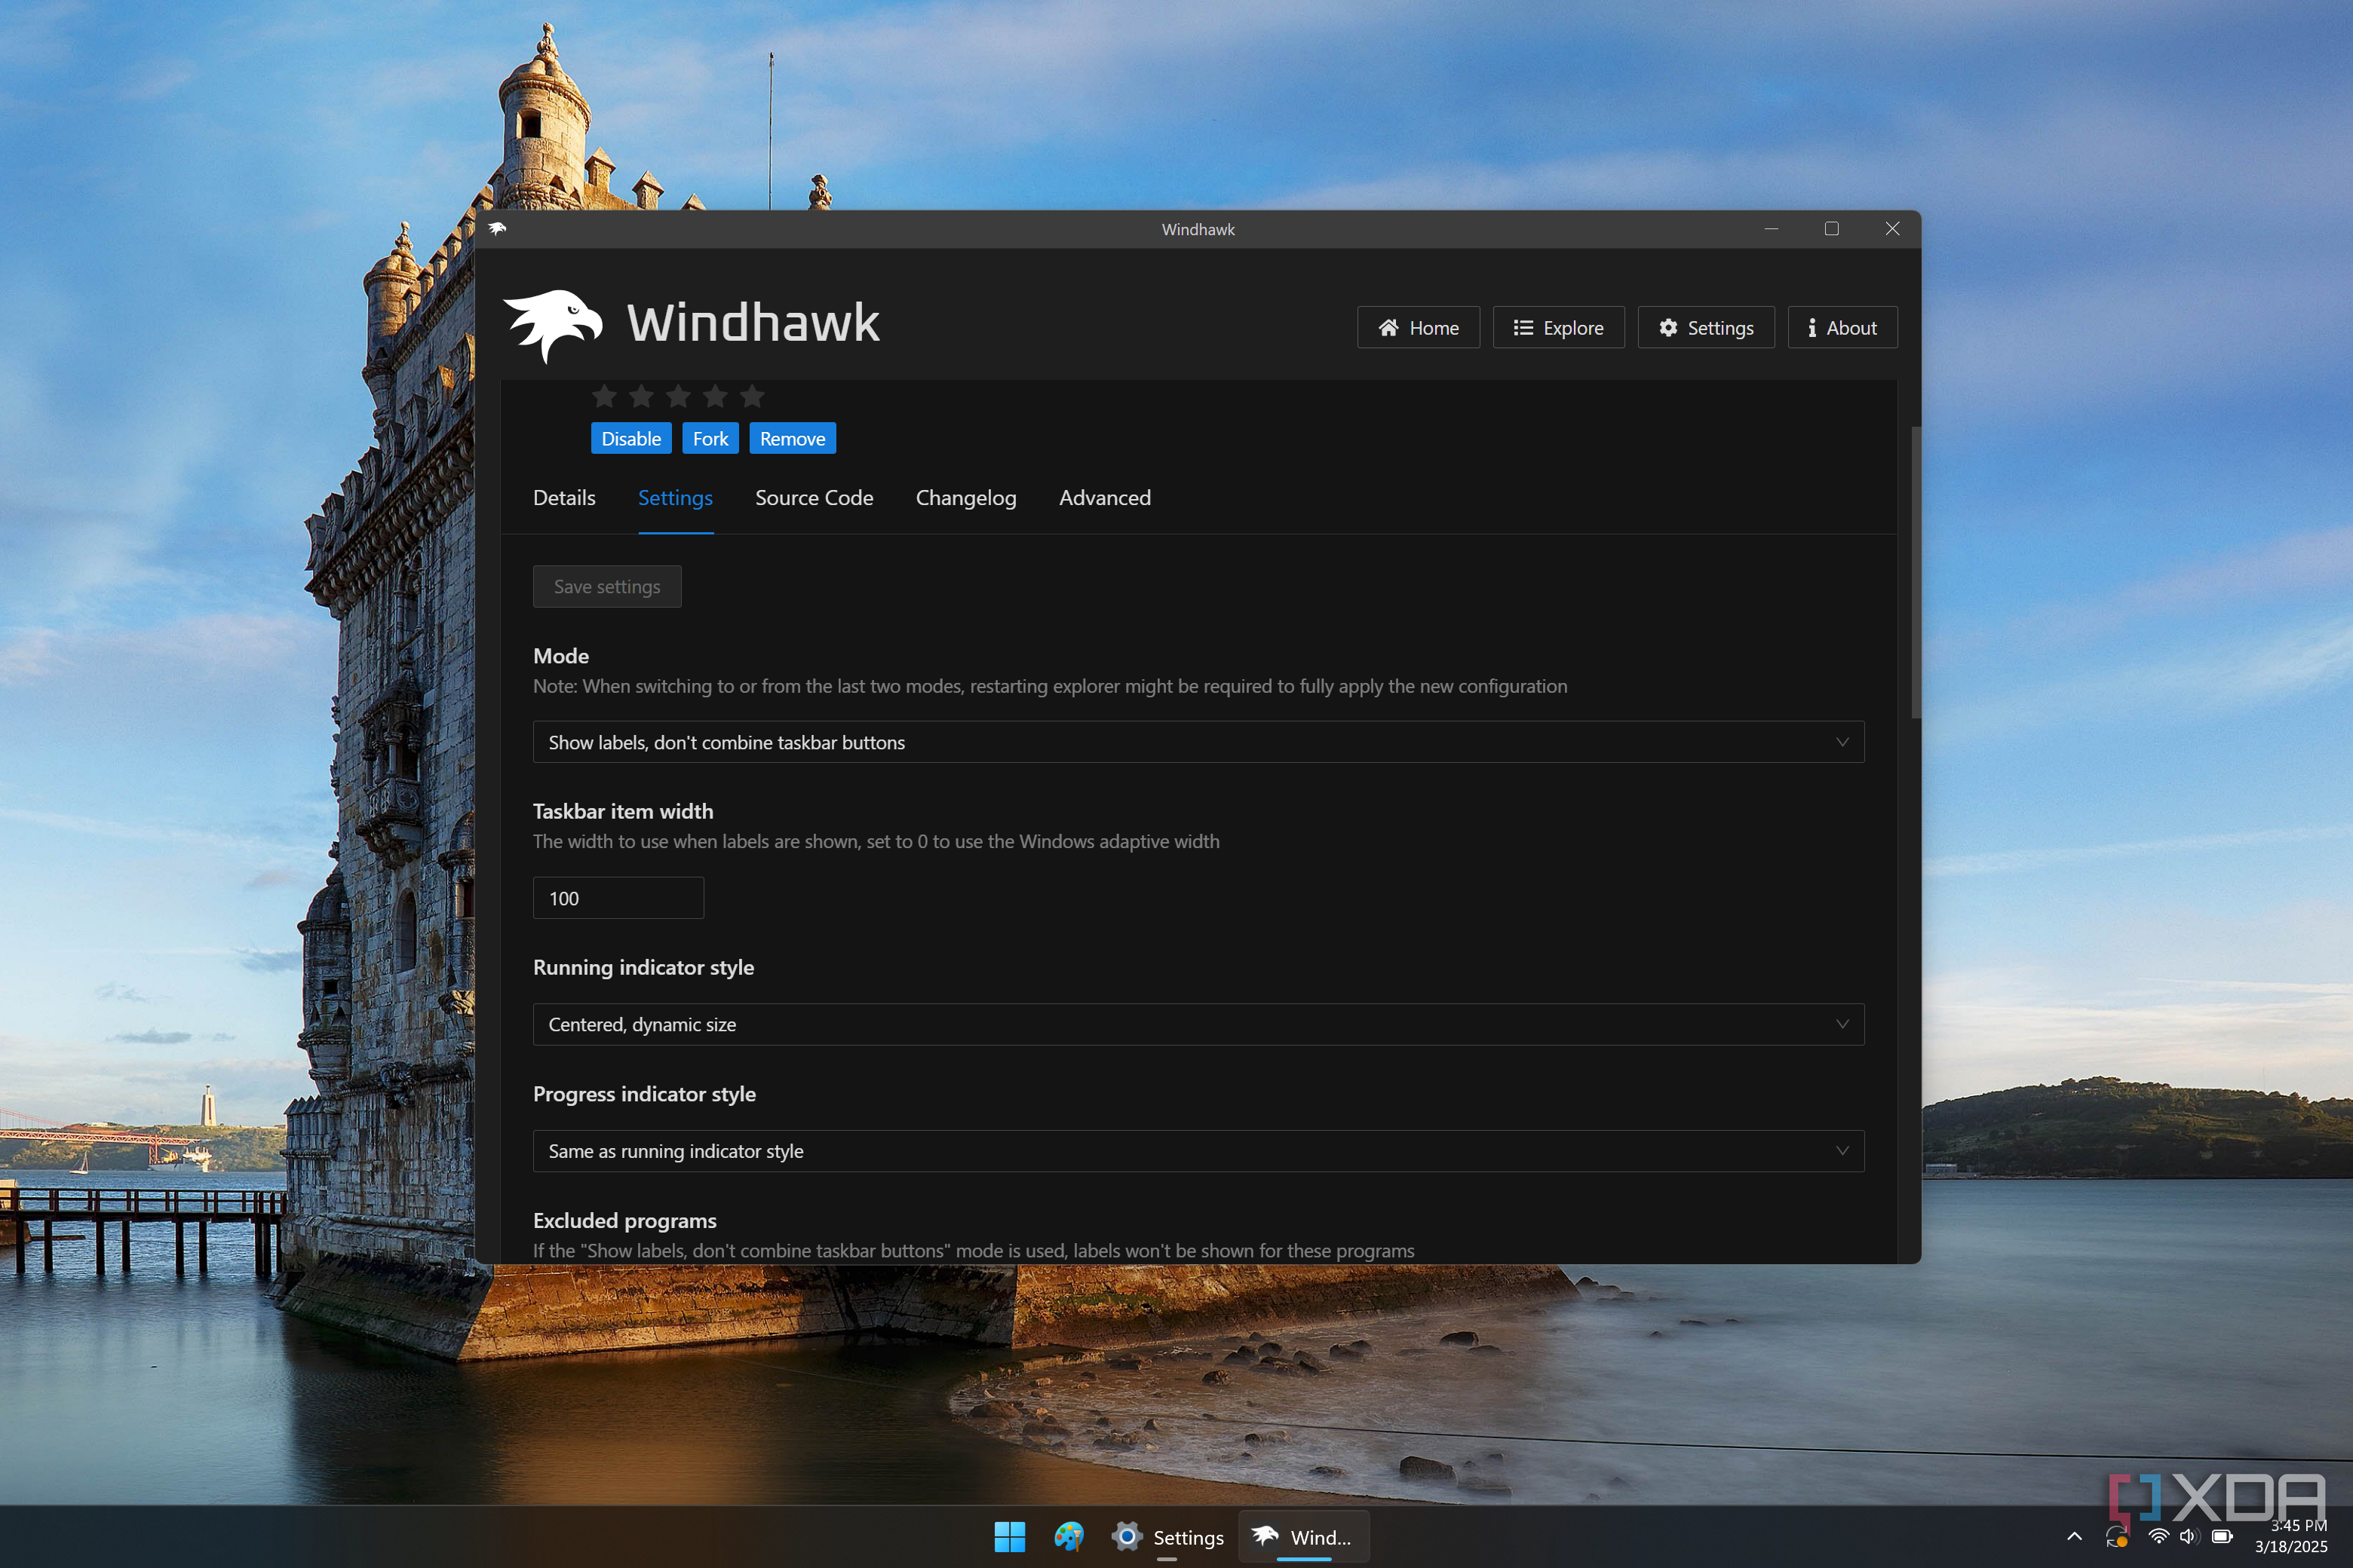The image size is (2353, 1568).
Task: Disable the mod
Action: coord(631,438)
